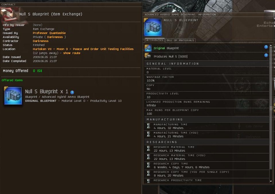The width and height of the screenshot is (275, 194).
Task: Click the Produces Null S ammo icon
Action: [148, 56]
